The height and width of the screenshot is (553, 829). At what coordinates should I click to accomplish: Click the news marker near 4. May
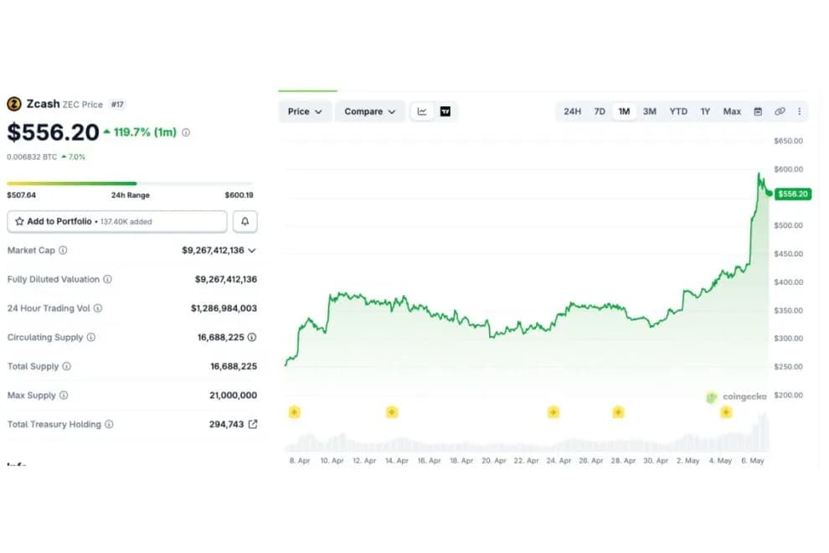(x=727, y=411)
